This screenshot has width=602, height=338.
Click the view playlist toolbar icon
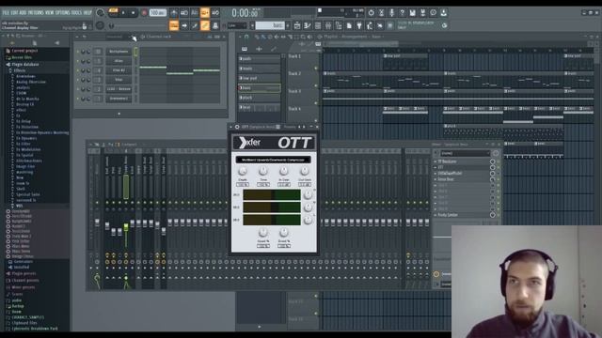(x=297, y=25)
